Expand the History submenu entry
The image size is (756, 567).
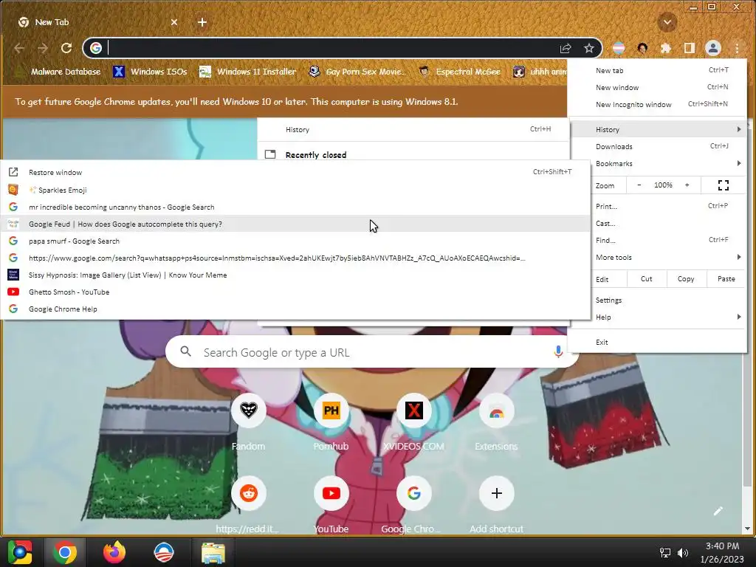point(657,129)
